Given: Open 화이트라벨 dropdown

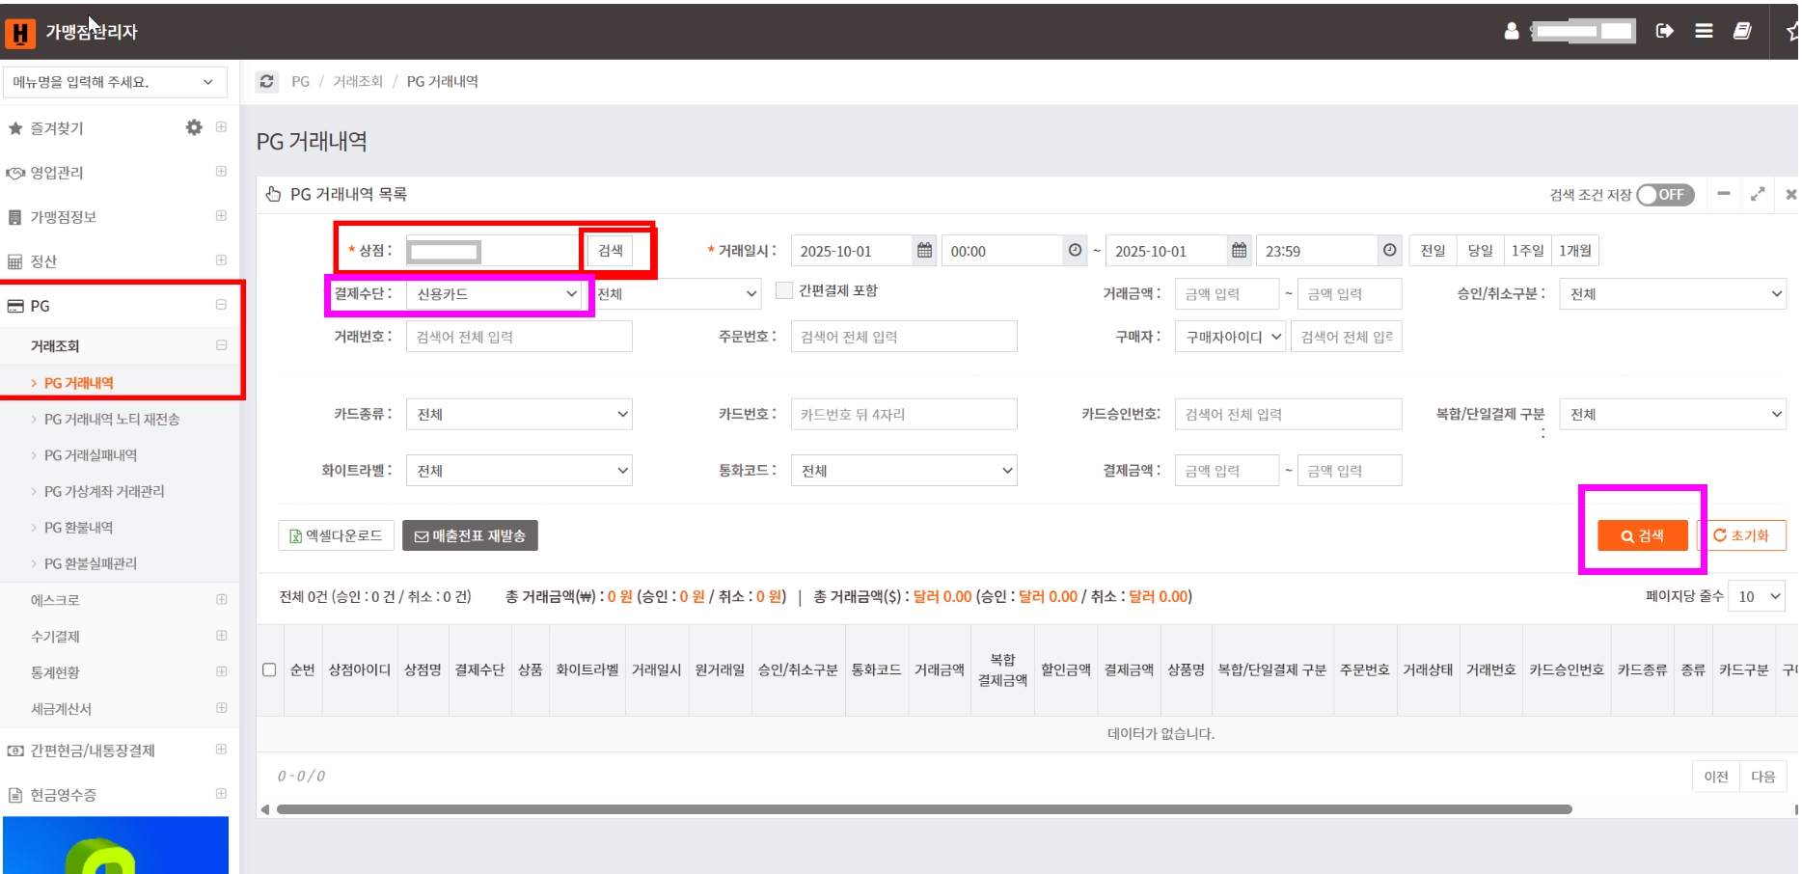Looking at the screenshot, I should (519, 471).
